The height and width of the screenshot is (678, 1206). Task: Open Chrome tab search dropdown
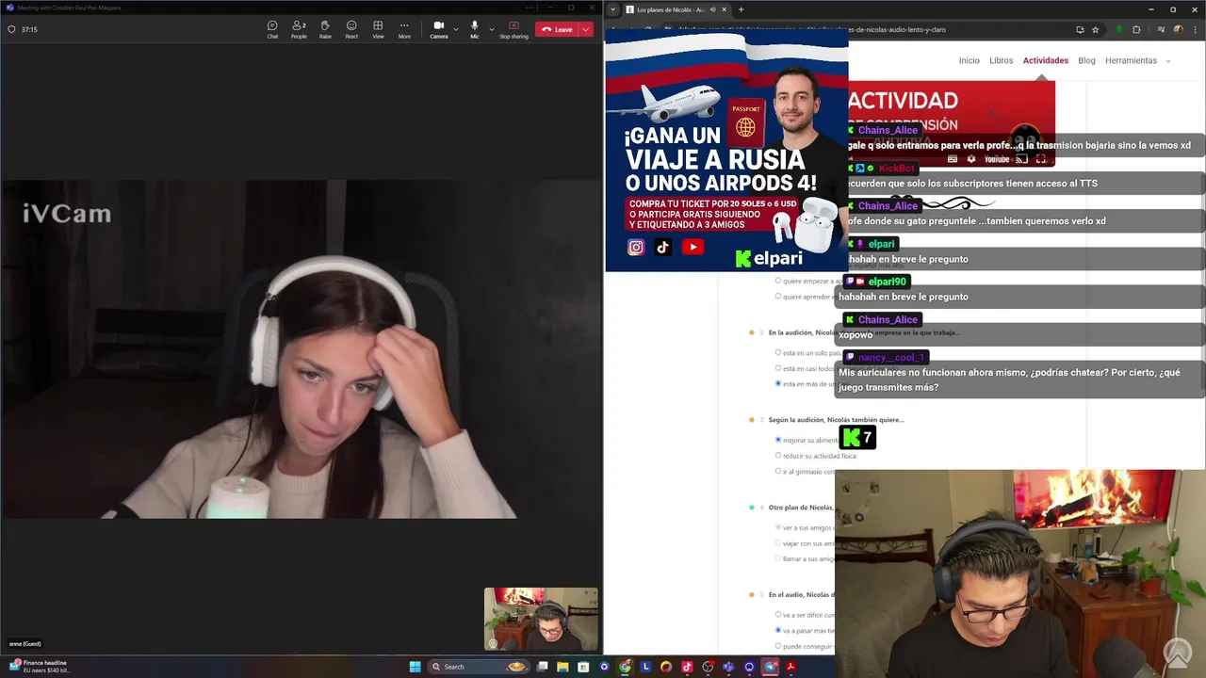613,9
